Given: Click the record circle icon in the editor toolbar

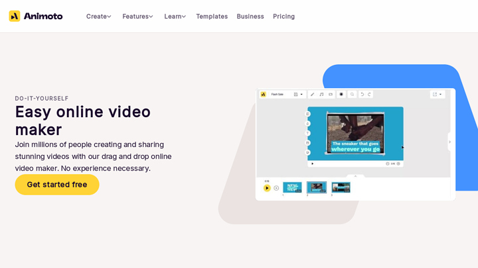Looking at the screenshot, I should 341,95.
